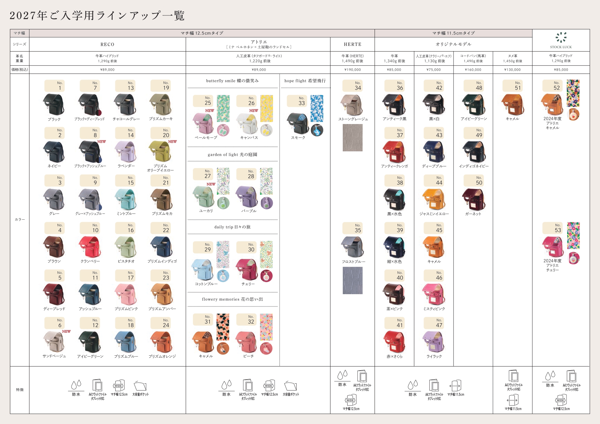Click the Original model 11.5cm gusset icon
Viewport: 600px width, 424px height.
[456, 386]
